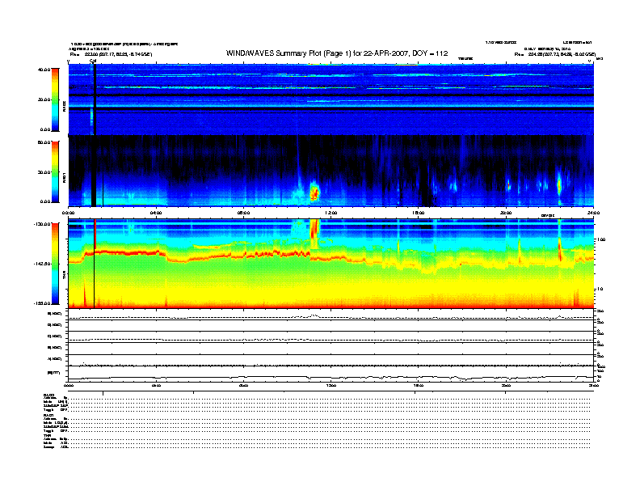Select the TNR color scale bar
The width and height of the screenshot is (640, 495).
point(55,264)
